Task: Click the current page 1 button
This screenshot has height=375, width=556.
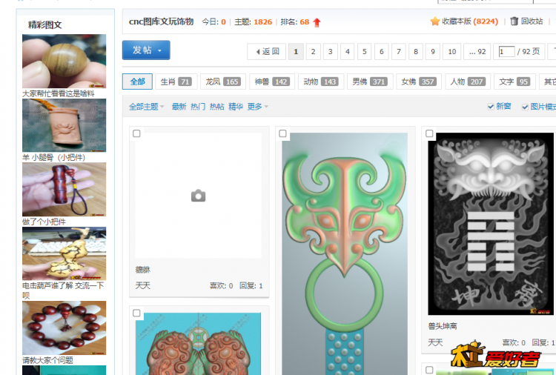Action: (x=296, y=52)
